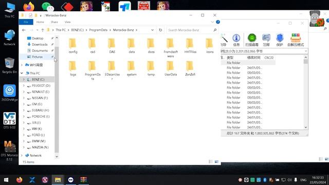Open the temp folder
Viewport: 329px width, 185px height.
click(x=151, y=68)
